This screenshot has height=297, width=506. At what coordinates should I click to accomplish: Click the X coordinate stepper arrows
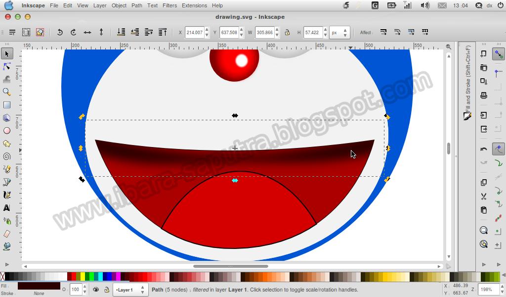pyautogui.click(x=207, y=32)
